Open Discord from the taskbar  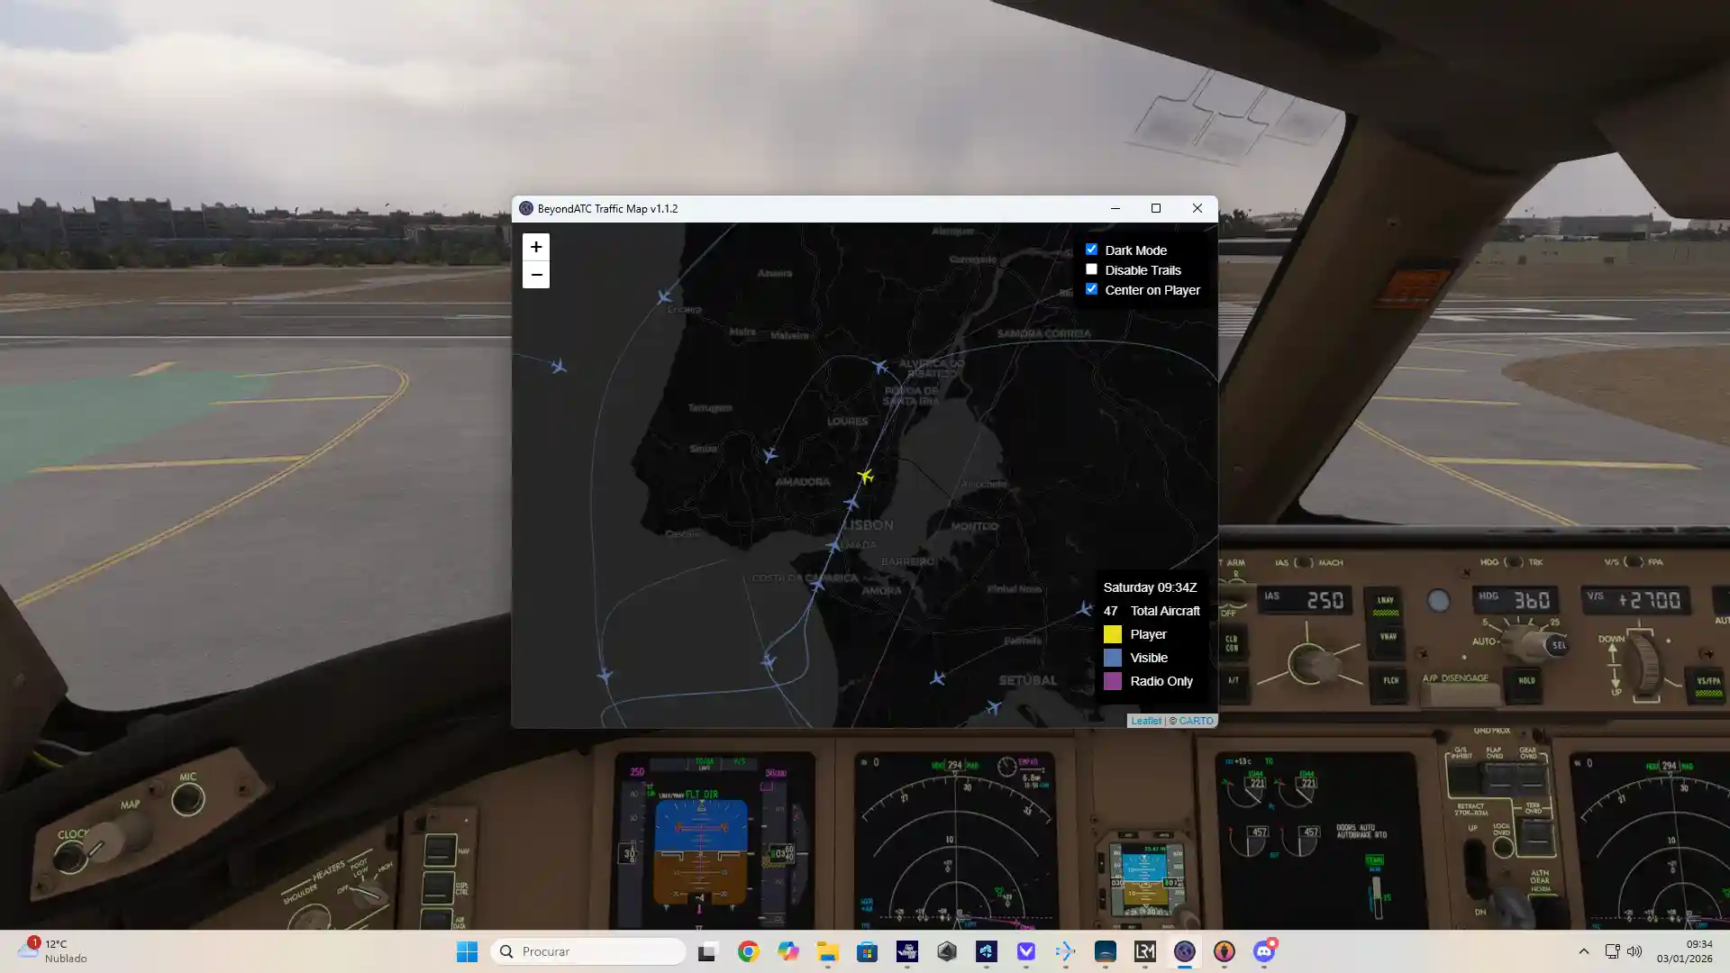1264,951
